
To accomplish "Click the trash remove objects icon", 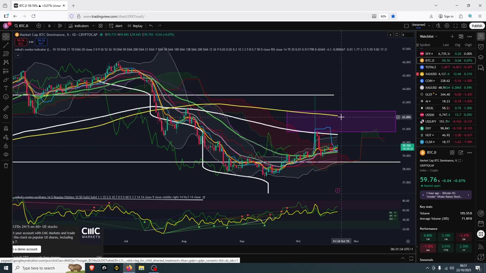I will point(6,166).
